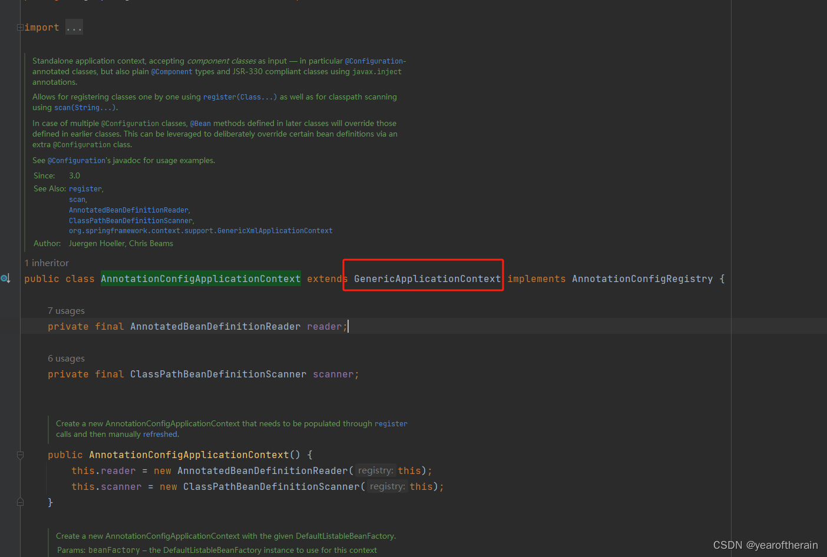Click 'this.reader' in the assignment statement
827x557 pixels.
[104, 471]
